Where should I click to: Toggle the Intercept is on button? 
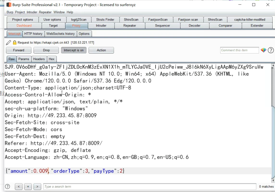[x=74, y=50]
